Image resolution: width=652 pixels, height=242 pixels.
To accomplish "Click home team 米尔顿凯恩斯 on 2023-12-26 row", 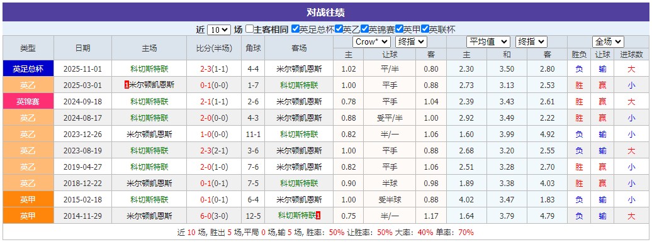I will [149, 134].
